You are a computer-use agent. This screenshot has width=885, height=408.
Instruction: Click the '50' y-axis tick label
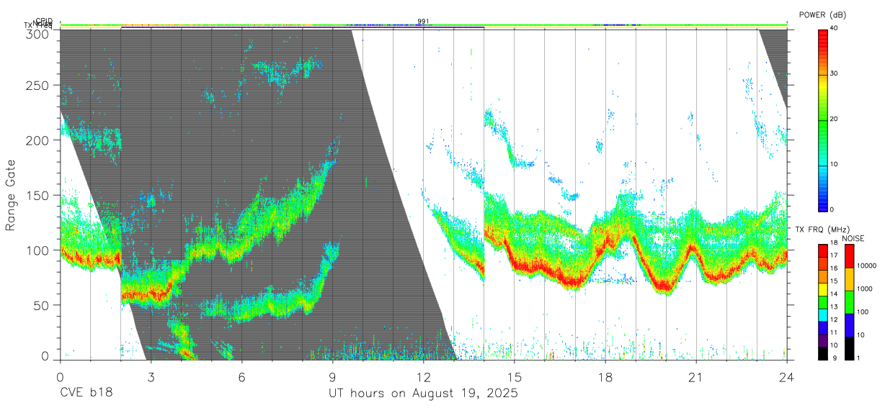click(x=40, y=305)
